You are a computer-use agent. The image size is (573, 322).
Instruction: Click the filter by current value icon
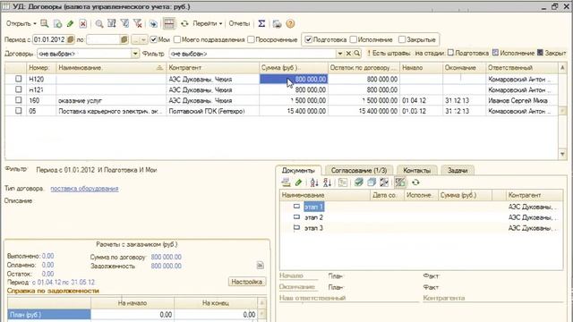point(125,24)
